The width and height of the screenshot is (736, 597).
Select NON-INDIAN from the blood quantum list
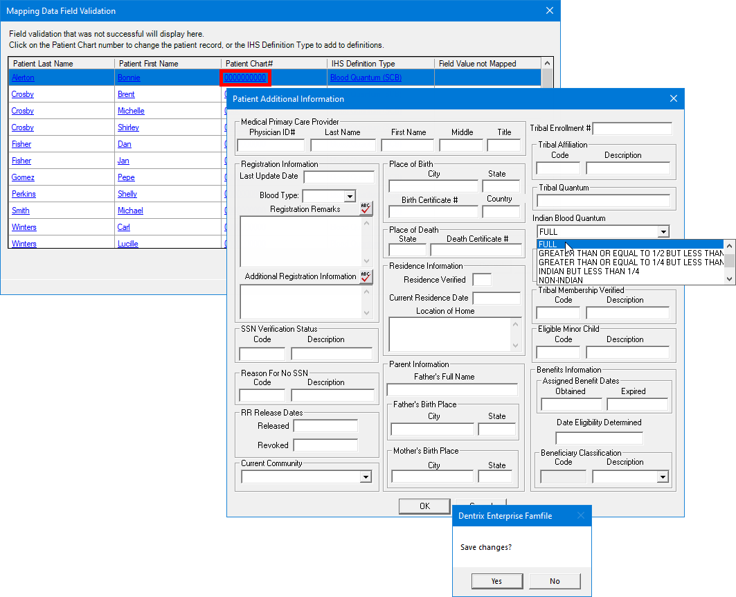tap(560, 280)
